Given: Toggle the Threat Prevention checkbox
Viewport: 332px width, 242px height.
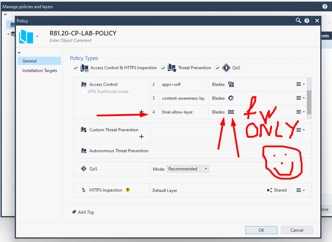Looking at the screenshot, I should tap(163, 68).
